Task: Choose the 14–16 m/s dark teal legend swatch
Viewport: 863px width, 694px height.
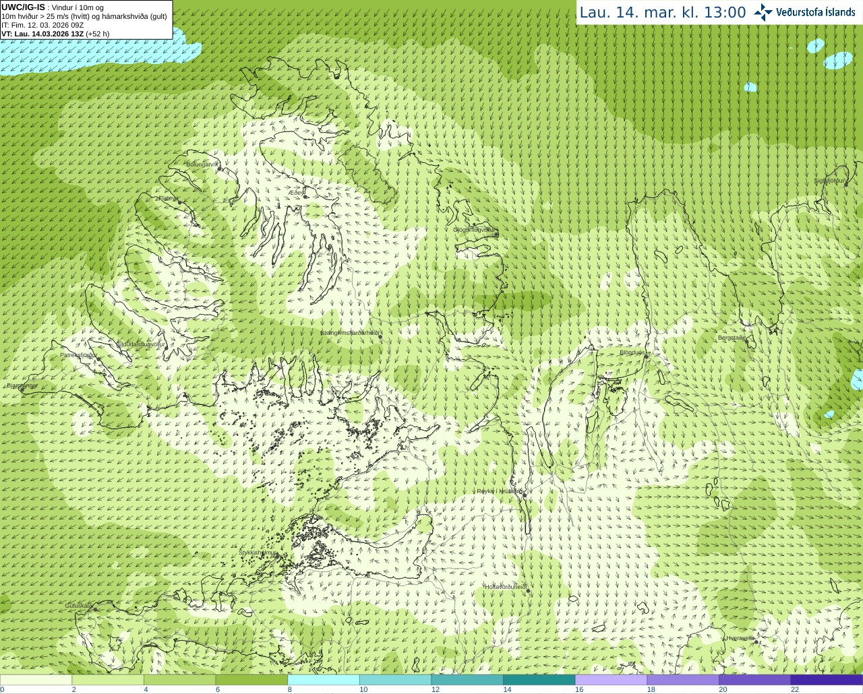Action: point(539,680)
